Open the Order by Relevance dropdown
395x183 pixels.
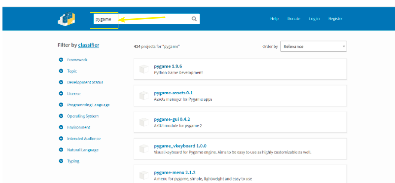[313, 46]
